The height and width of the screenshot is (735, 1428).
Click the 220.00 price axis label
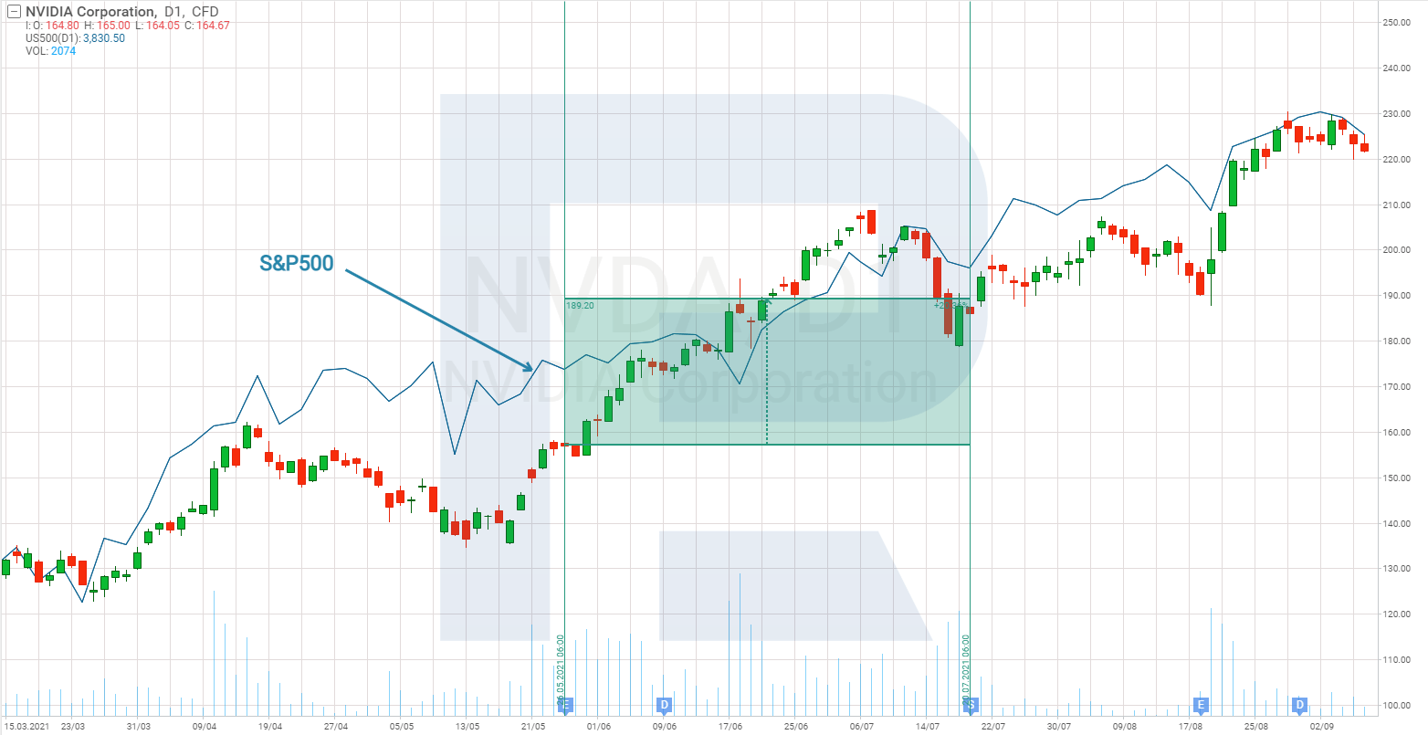[x=1398, y=160]
